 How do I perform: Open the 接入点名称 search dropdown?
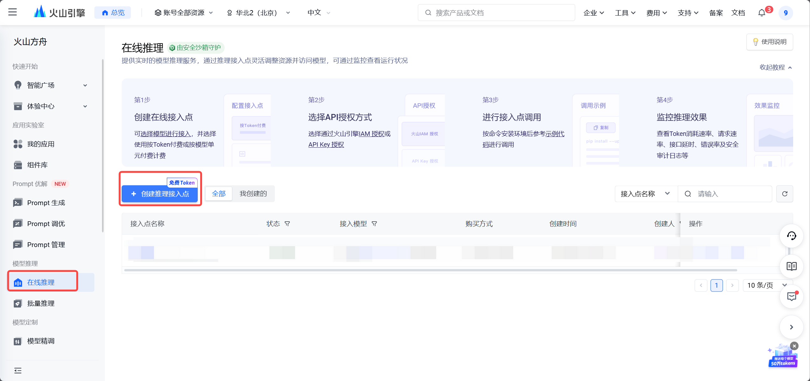(x=646, y=194)
